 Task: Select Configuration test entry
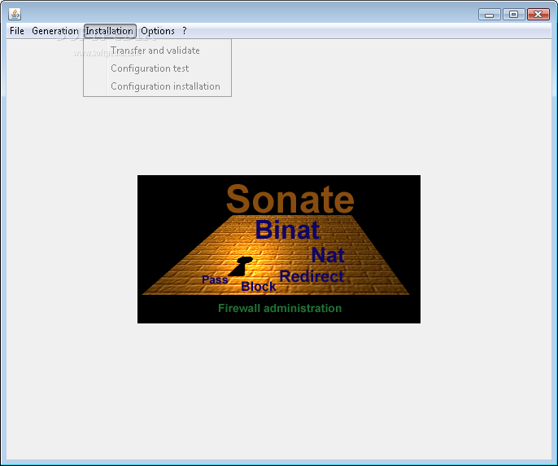(x=157, y=68)
